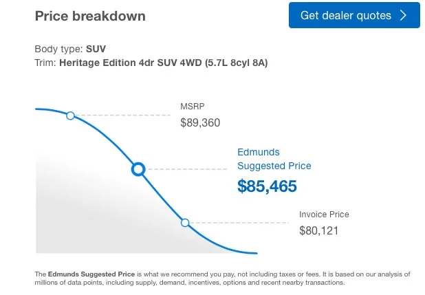Click the MSRP label text

click(x=191, y=107)
